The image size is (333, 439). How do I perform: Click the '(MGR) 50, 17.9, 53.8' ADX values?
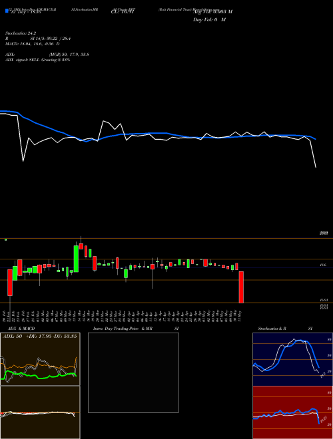69,55
